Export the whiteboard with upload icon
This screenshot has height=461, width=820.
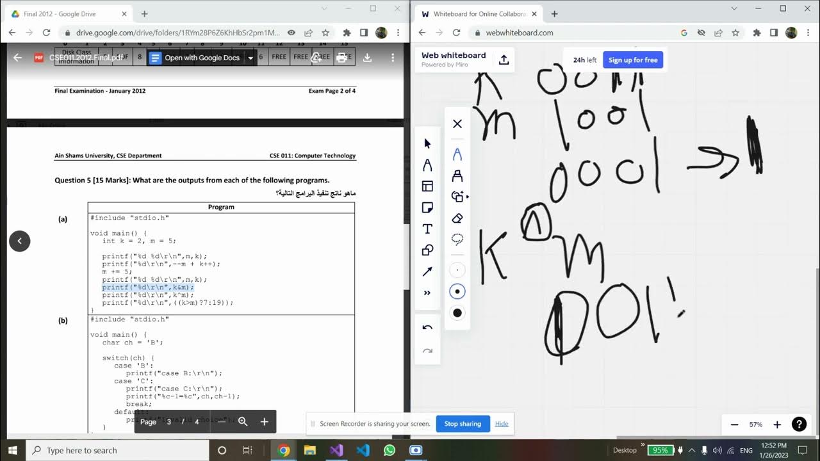point(504,60)
